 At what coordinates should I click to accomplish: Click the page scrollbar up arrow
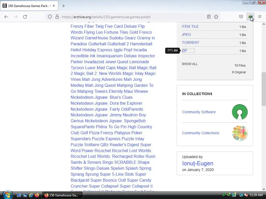click(x=264, y=24)
